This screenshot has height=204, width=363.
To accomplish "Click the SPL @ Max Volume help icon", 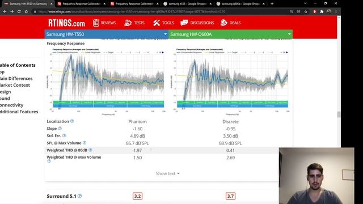I will click(85, 143).
